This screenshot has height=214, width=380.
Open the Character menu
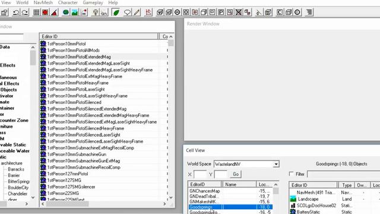68,2
